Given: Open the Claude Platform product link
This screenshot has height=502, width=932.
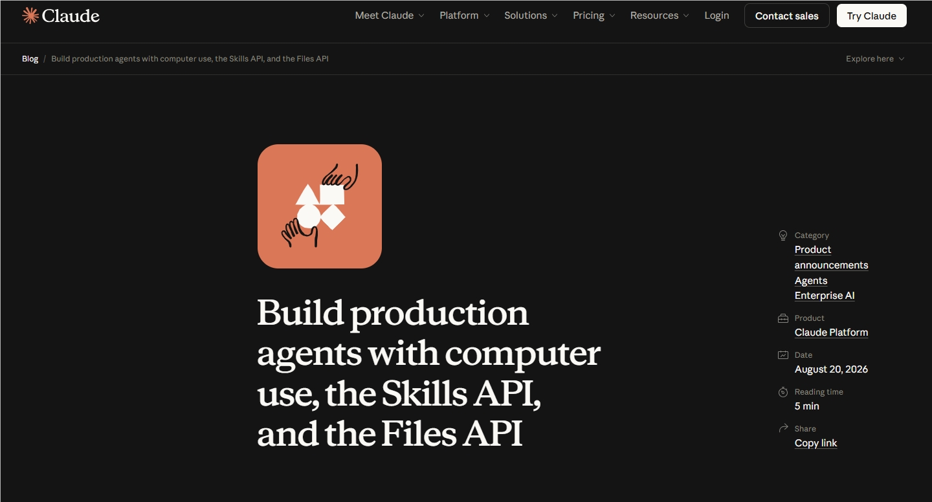Looking at the screenshot, I should (x=831, y=333).
